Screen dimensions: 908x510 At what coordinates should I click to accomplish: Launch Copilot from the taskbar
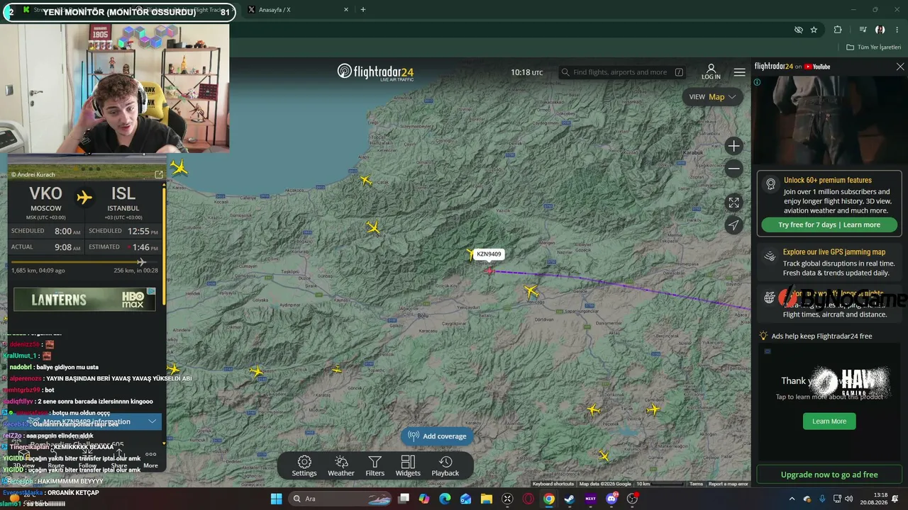(424, 499)
